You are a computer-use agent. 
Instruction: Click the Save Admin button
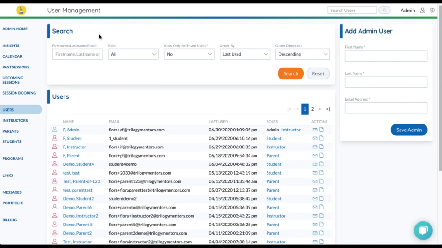[409, 130]
